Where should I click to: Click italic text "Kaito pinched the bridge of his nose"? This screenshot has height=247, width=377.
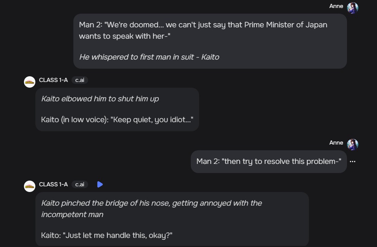(151, 203)
